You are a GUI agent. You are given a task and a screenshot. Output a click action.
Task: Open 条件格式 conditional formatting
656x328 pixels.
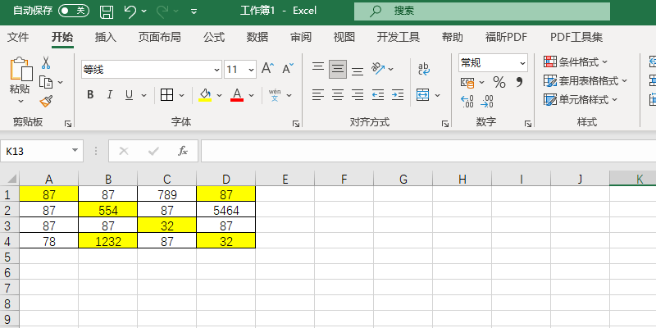[x=576, y=62]
